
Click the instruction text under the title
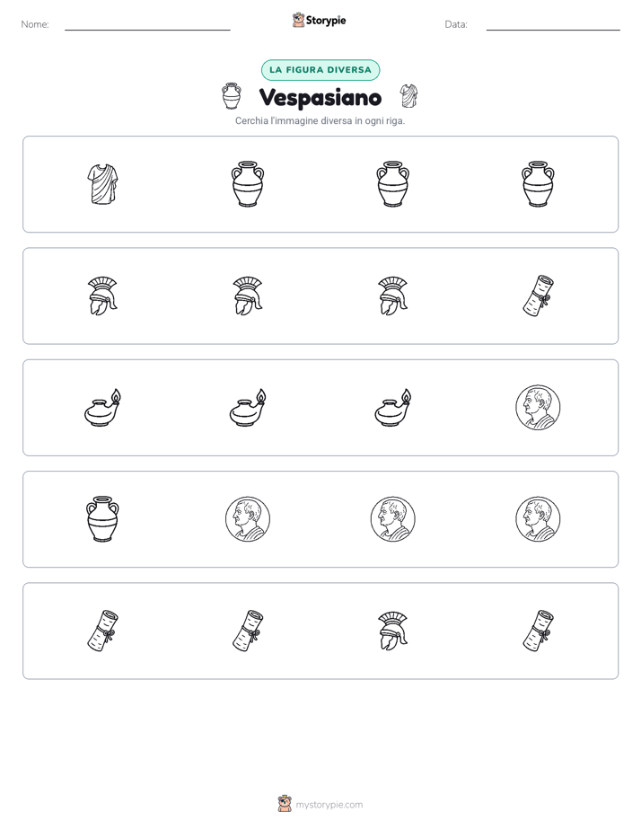tap(320, 120)
